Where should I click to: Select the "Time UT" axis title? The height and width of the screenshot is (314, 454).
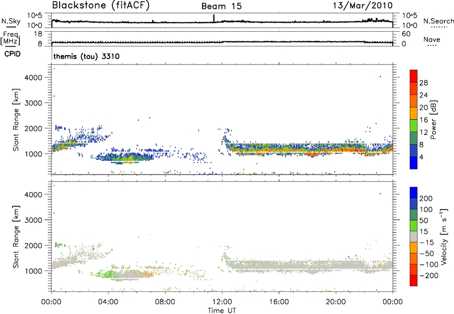point(222,311)
